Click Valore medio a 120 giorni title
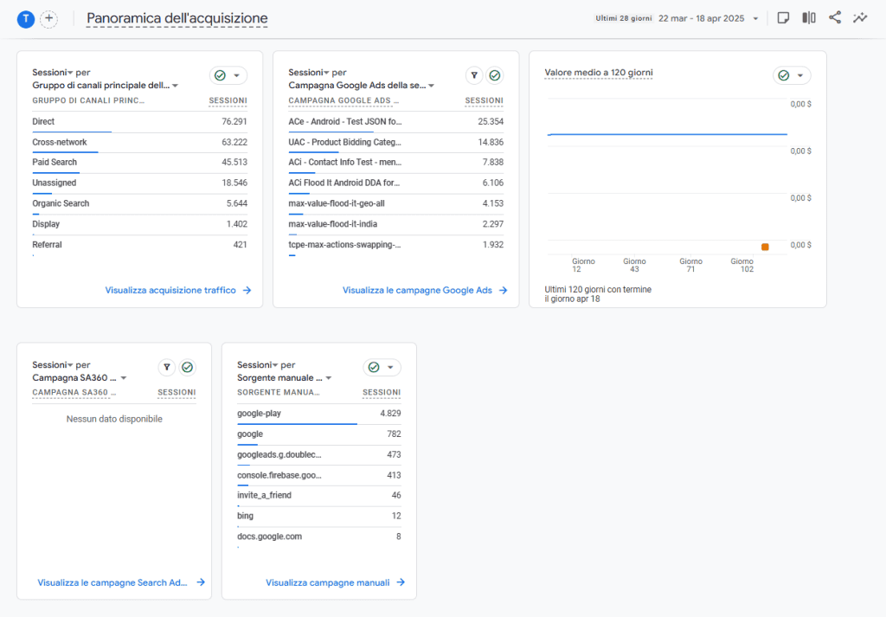This screenshot has height=617, width=886. [x=599, y=73]
